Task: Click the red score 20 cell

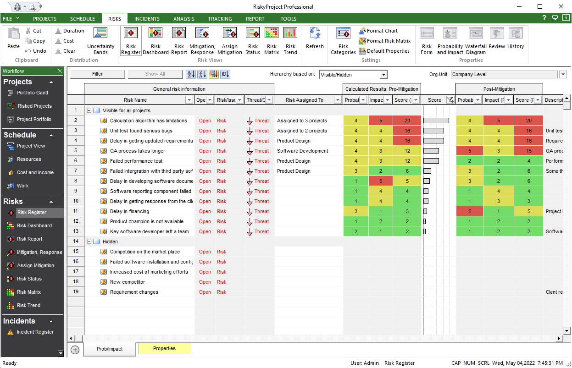Action: (x=407, y=121)
